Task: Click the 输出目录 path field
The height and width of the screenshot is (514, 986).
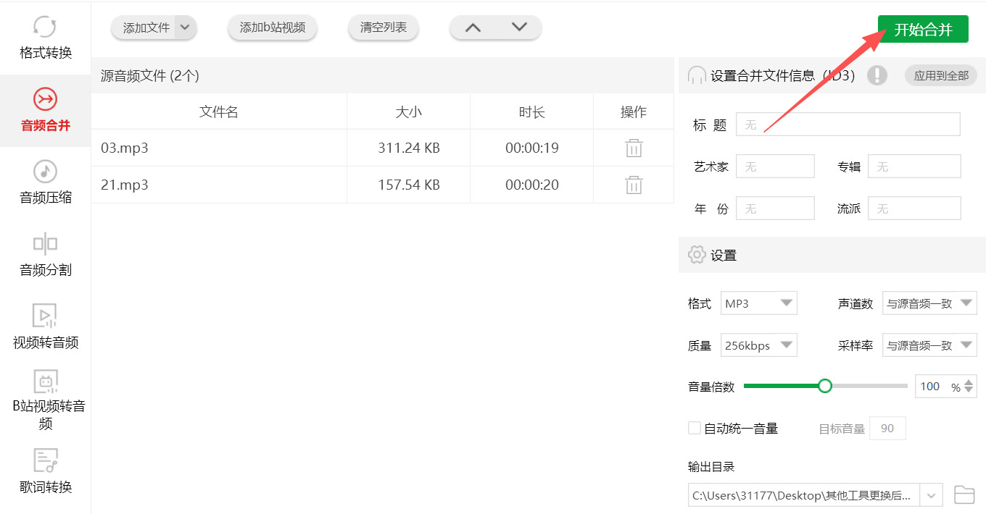Action: tap(803, 495)
